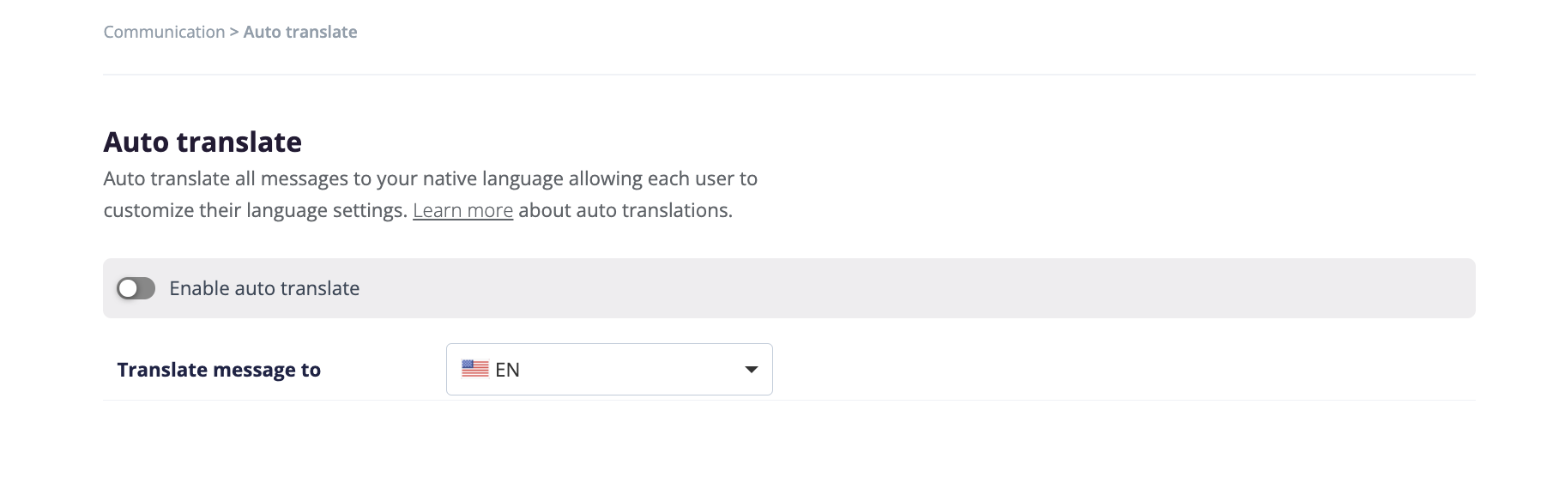Viewport: 1565px width, 489px height.
Task: Click the Auto translate page heading
Action: [202, 142]
